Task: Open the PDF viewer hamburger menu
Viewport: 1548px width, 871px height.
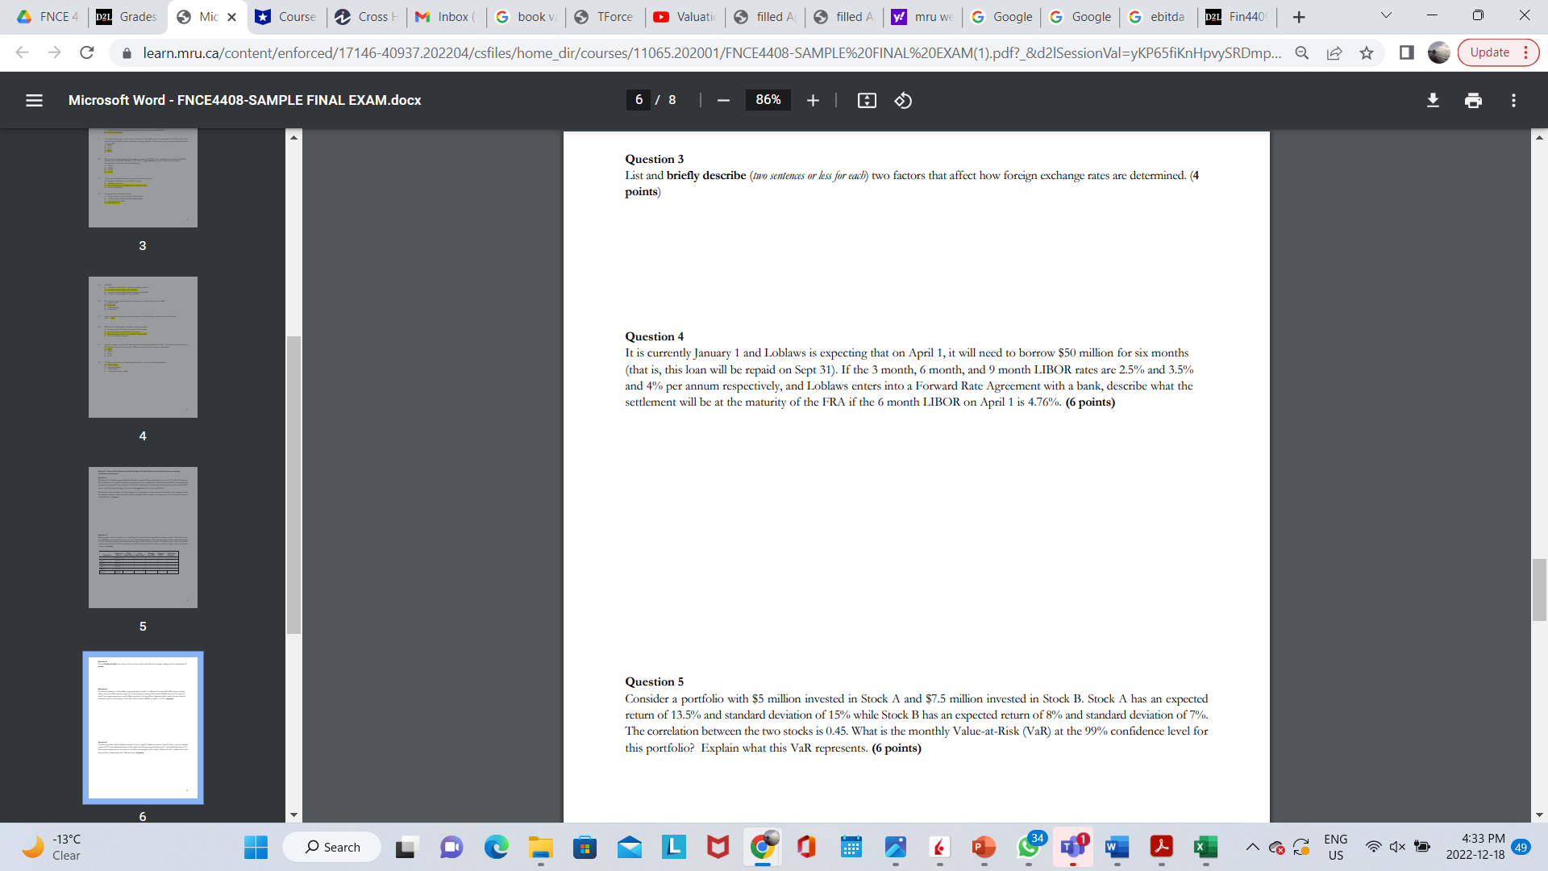Action: (34, 100)
